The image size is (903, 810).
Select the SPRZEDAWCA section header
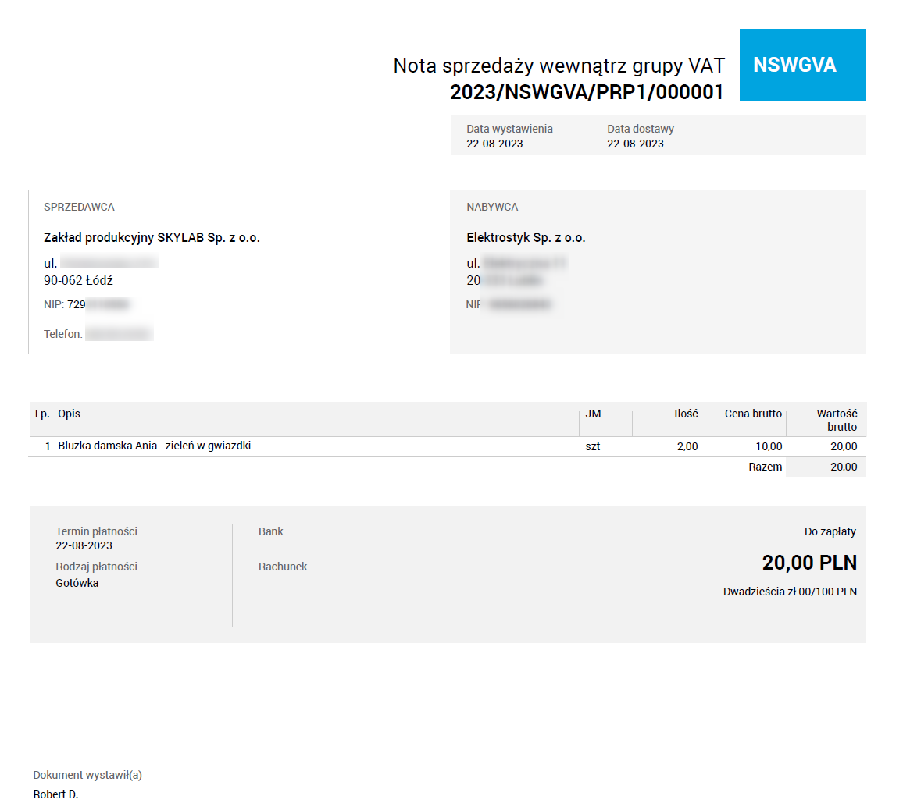pyautogui.click(x=79, y=207)
